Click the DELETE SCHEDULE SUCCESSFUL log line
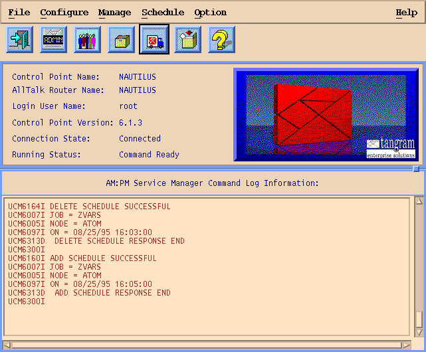 89,207
